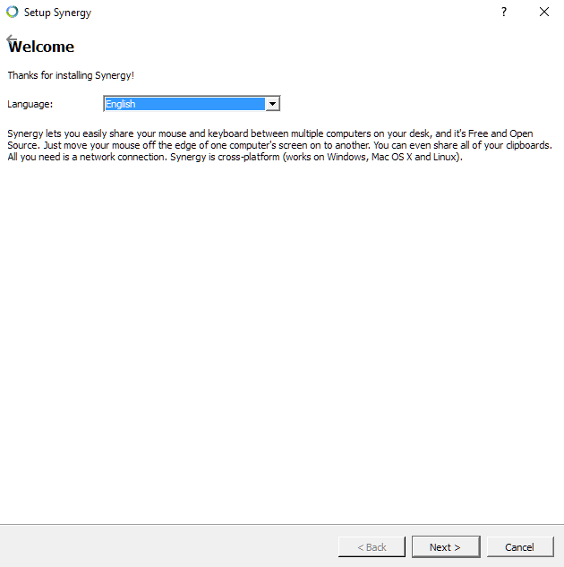Click the Synergy logo in title bar
The height and width of the screenshot is (567, 564).
(12, 12)
